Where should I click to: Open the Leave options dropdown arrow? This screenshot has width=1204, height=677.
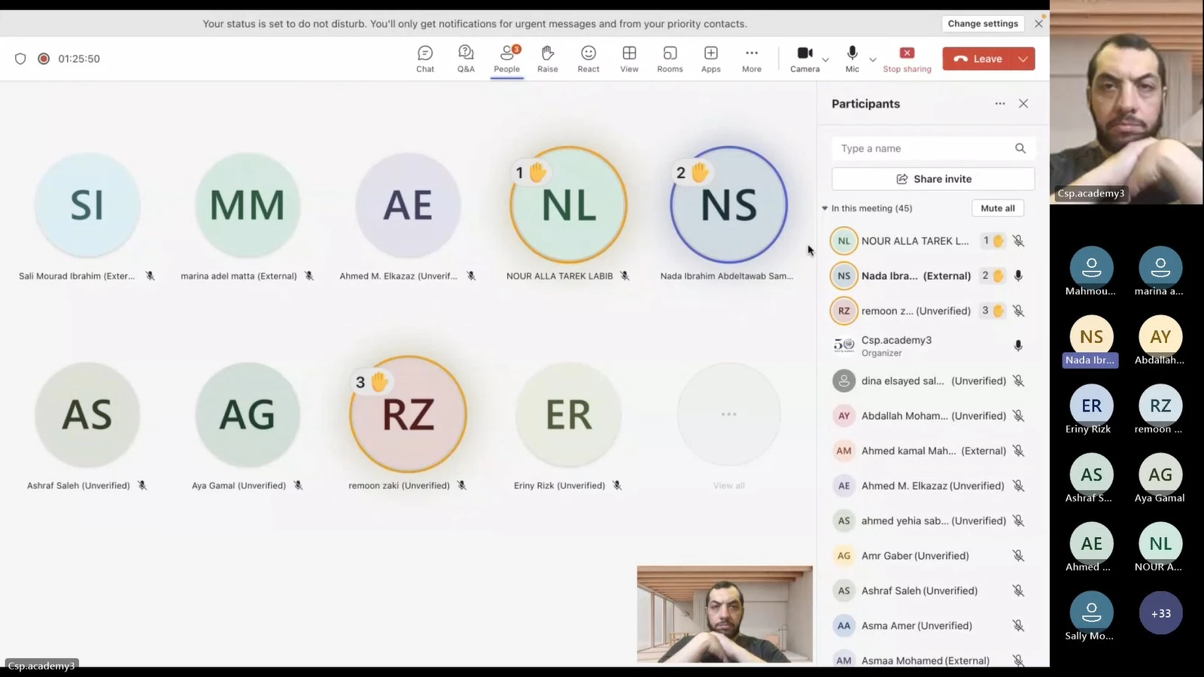coord(1023,59)
